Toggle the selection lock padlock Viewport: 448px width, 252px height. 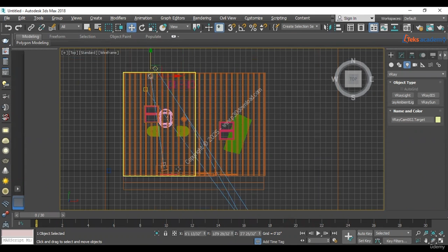tap(166, 233)
